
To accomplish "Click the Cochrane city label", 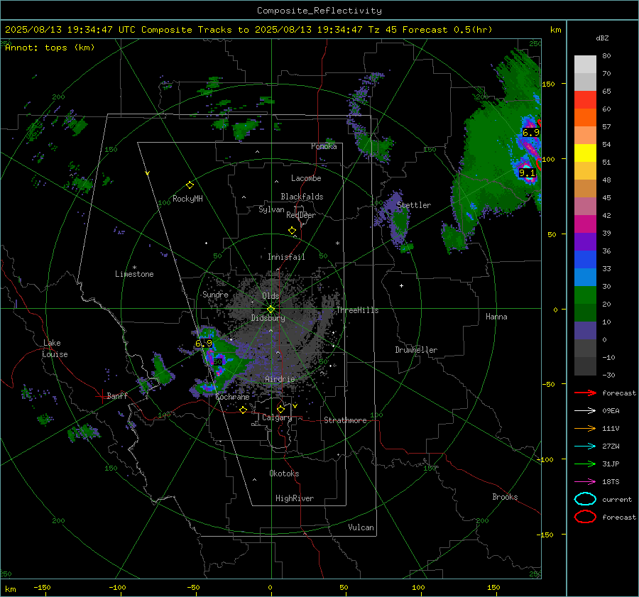I will [232, 397].
